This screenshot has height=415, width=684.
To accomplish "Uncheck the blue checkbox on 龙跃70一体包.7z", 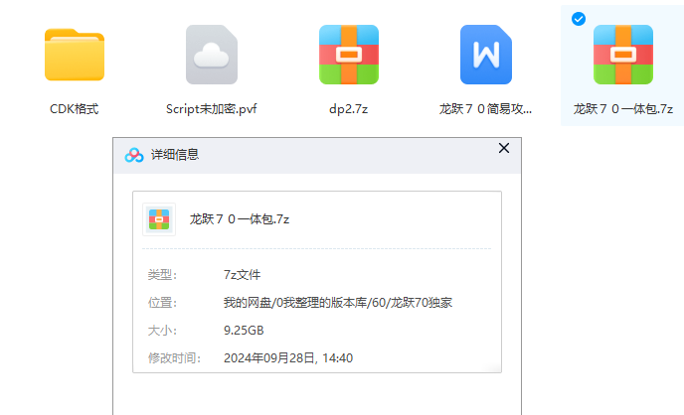I will 579,19.
